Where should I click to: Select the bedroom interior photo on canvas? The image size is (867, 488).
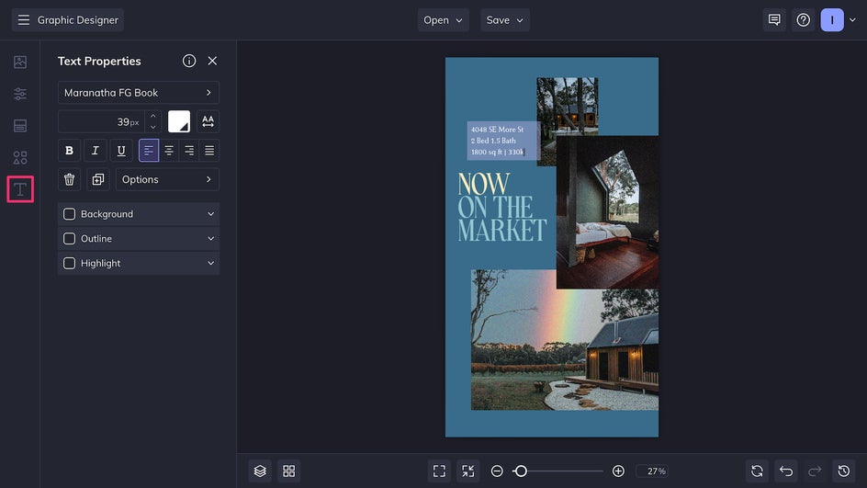pos(607,212)
